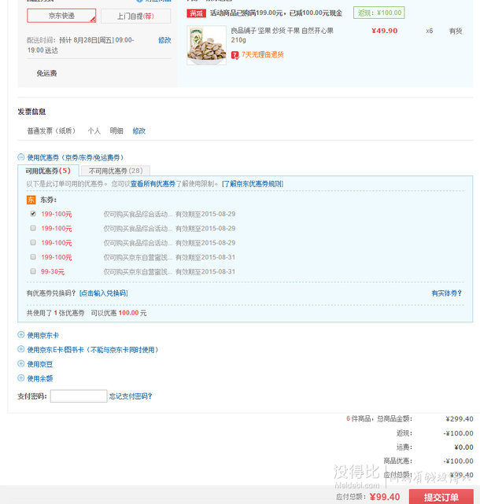This screenshot has height=504, width=480.
Task: Collapse the 使用优惠券 section icon
Action: (21, 157)
